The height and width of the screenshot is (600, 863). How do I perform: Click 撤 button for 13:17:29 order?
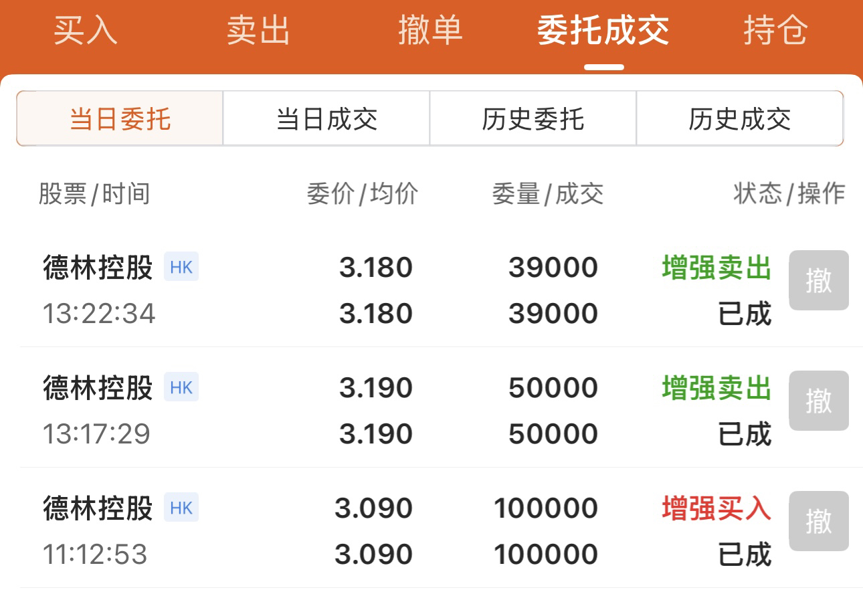click(819, 401)
